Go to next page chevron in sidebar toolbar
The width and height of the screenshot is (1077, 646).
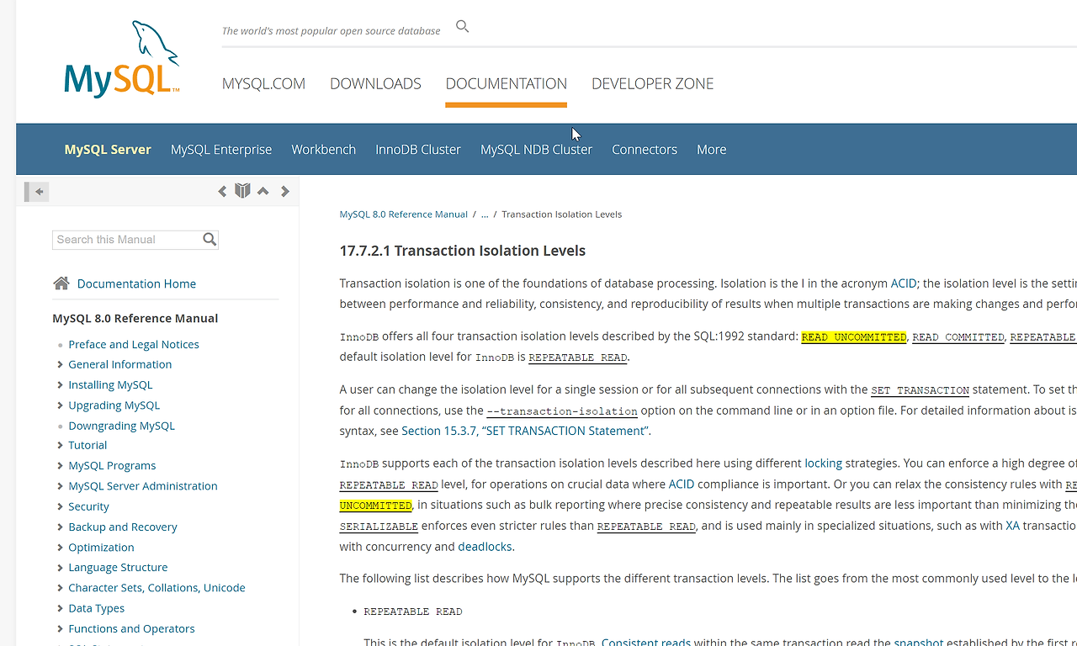click(x=285, y=191)
